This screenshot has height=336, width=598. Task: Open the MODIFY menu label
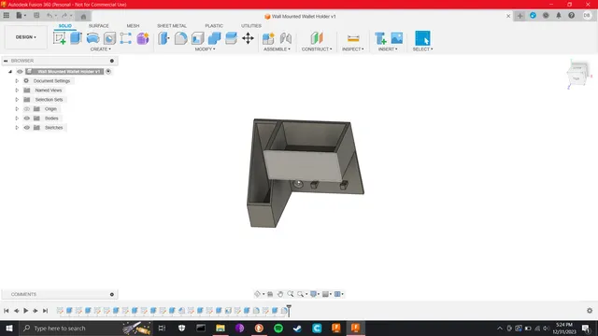[x=206, y=49]
